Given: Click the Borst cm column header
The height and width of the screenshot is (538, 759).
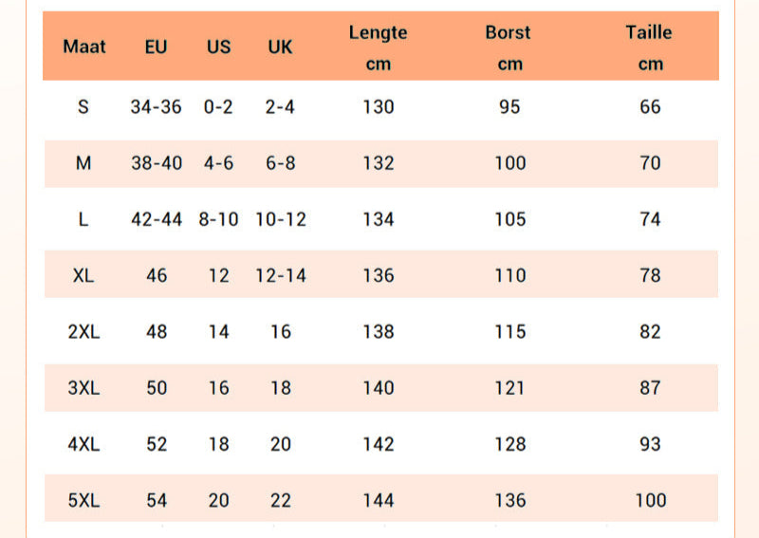Looking at the screenshot, I should pyautogui.click(x=509, y=47).
